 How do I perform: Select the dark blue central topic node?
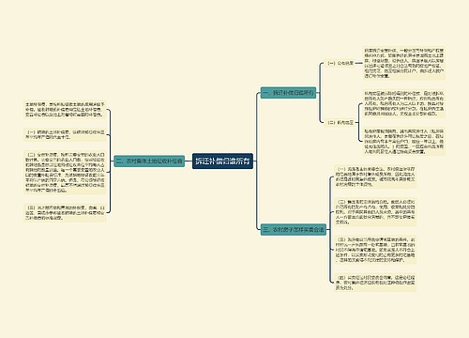click(222, 161)
